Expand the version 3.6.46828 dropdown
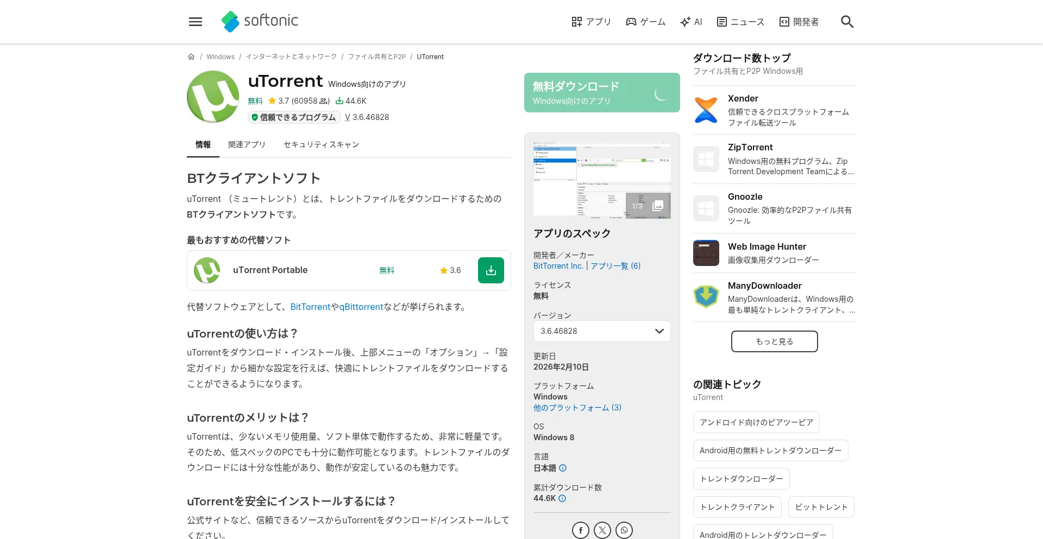 pos(602,331)
